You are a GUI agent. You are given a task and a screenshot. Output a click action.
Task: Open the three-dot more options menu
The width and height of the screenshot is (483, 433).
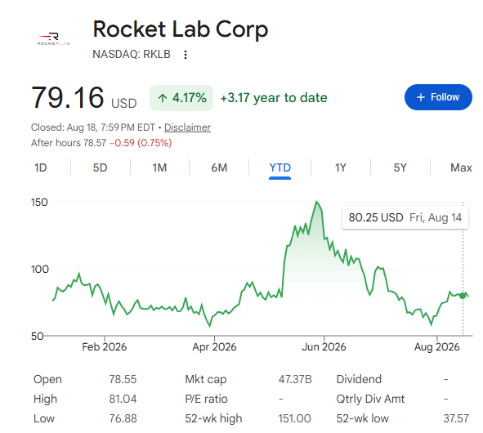pos(186,55)
